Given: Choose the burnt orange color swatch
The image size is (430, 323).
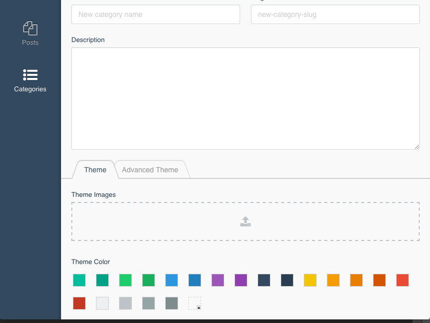Looking at the screenshot, I should [x=380, y=280].
